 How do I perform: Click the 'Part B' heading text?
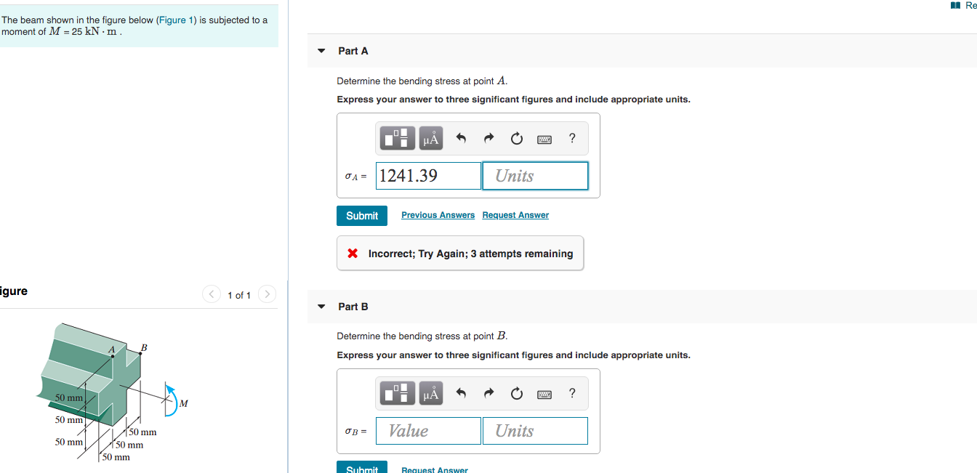(353, 307)
